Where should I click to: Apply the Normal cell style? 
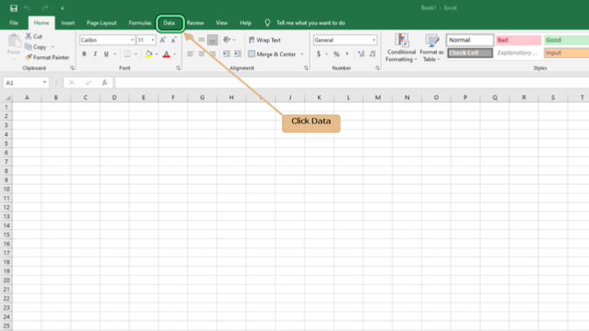click(x=470, y=39)
